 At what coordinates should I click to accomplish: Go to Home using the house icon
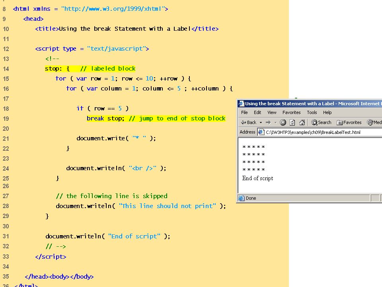point(302,122)
